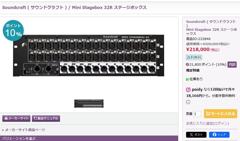Click the paidy logo icon
The height and width of the screenshot is (141, 240).
coord(188,89)
